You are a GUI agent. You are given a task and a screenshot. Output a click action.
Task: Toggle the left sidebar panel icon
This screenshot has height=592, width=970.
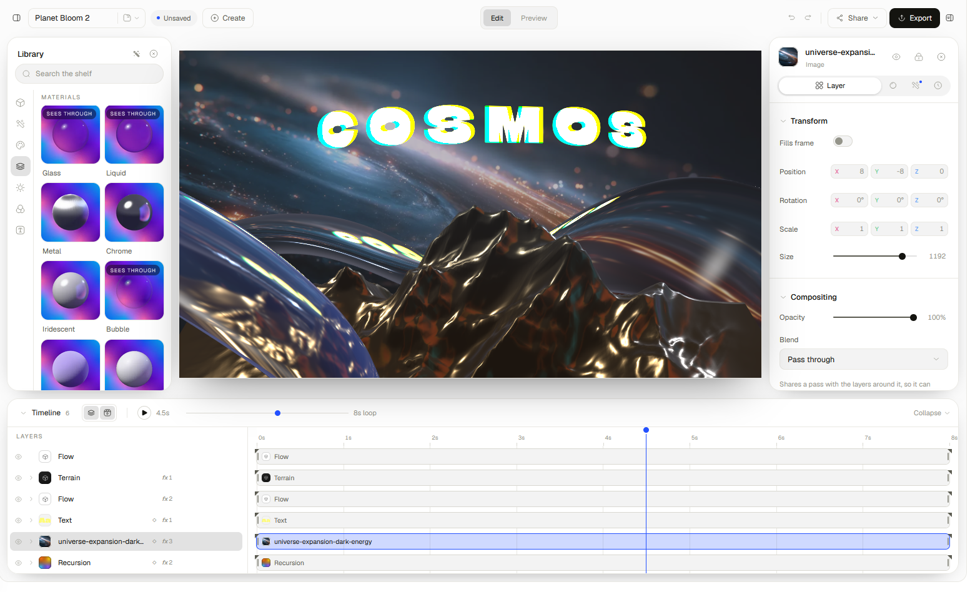[17, 18]
